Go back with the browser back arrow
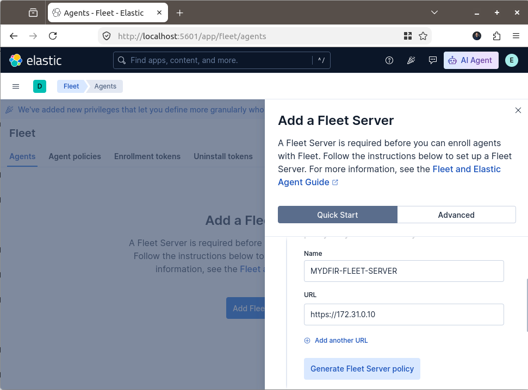528x390 pixels. [x=14, y=36]
